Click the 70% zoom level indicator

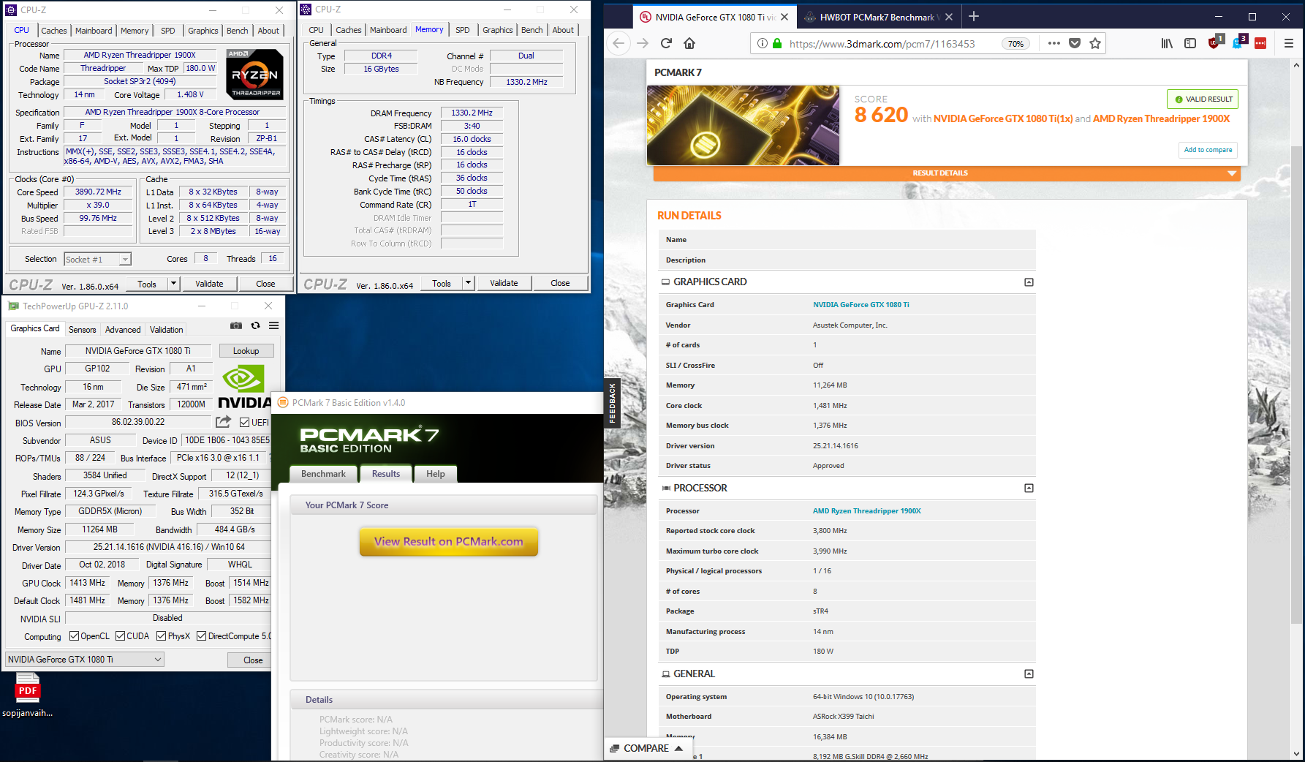click(x=1015, y=44)
